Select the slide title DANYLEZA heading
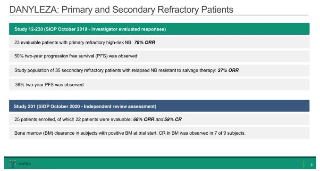 tap(121, 9)
